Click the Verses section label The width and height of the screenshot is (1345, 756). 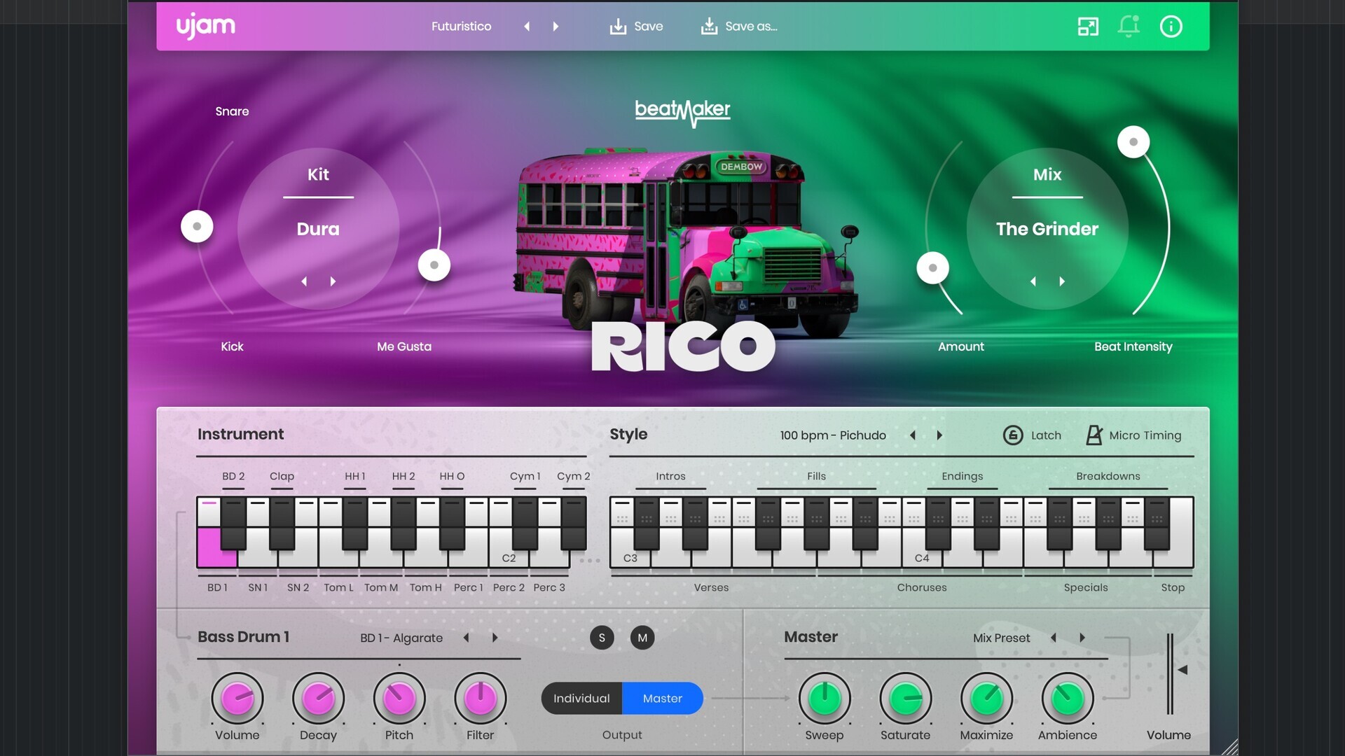pos(711,587)
